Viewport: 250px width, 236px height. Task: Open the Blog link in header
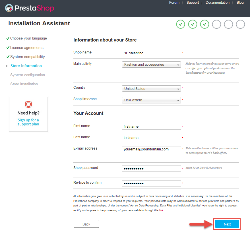pyautogui.click(x=240, y=3)
